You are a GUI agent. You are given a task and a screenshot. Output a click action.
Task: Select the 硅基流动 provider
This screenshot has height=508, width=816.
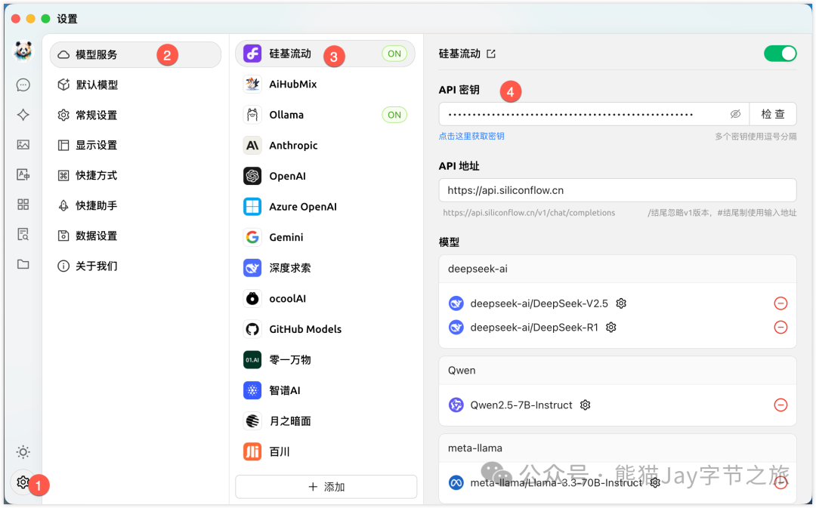click(x=325, y=54)
